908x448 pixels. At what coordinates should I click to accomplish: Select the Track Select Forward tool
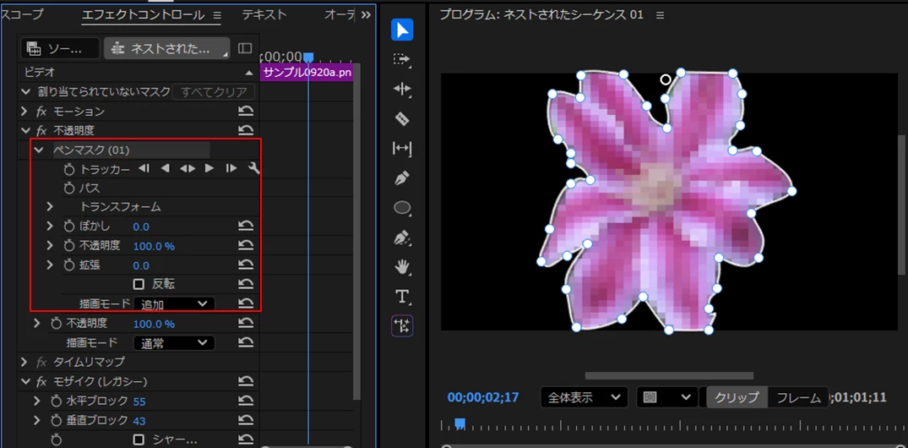click(x=402, y=60)
